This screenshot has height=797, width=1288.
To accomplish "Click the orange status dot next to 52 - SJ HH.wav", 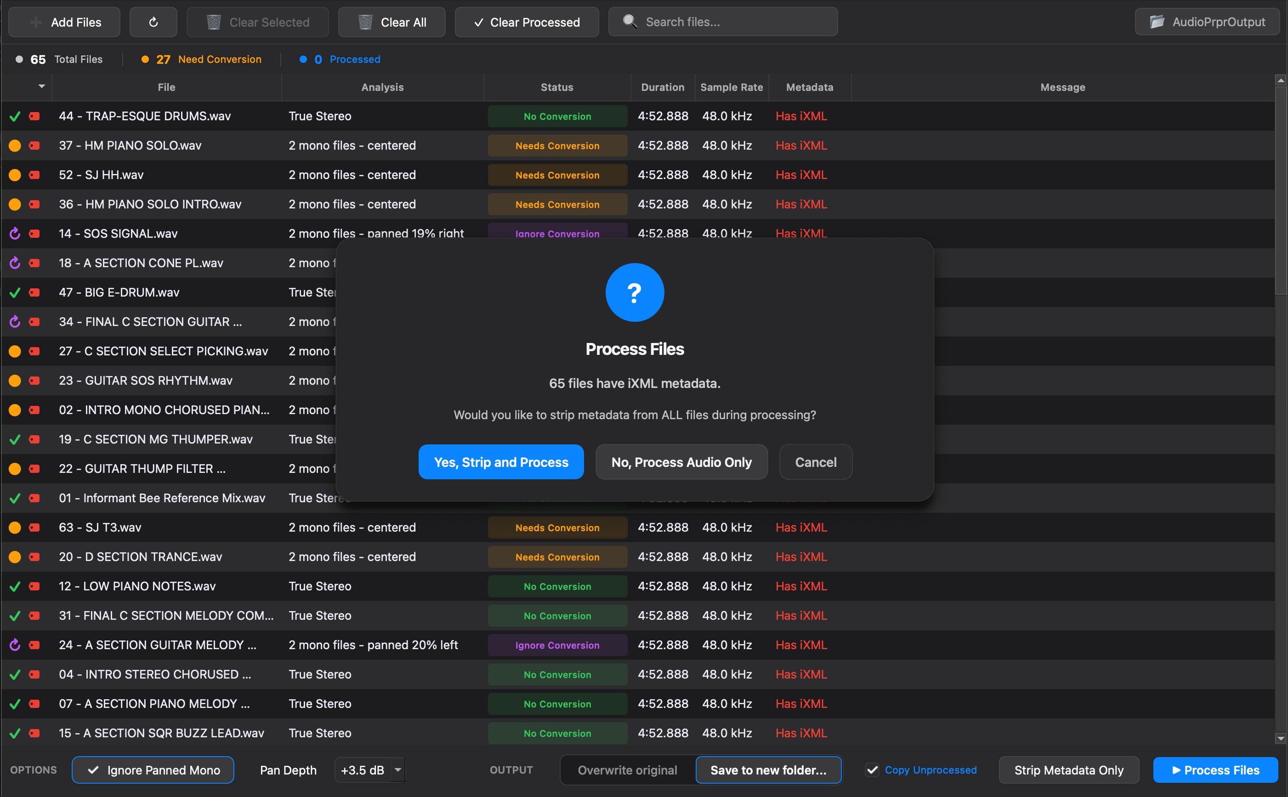I will click(x=14, y=174).
